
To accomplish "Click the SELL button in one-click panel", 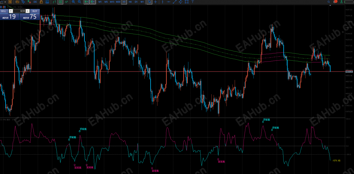I will [x=4, y=11].
